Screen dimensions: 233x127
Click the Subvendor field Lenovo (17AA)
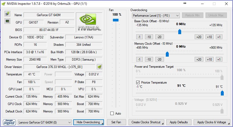84,37
